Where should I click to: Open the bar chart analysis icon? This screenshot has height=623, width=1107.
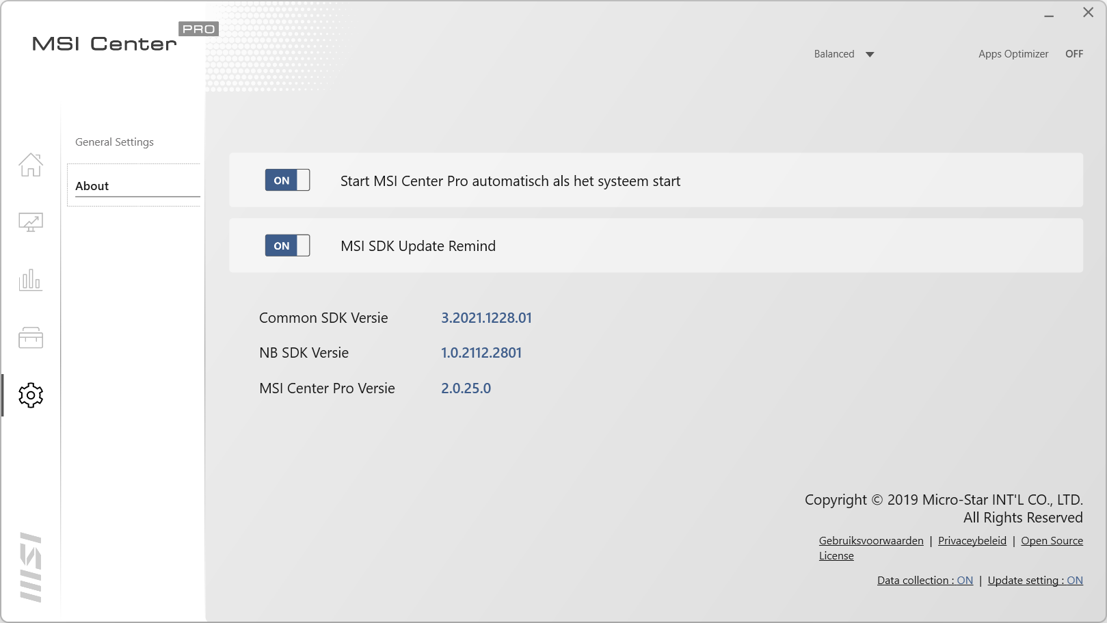pyautogui.click(x=31, y=280)
